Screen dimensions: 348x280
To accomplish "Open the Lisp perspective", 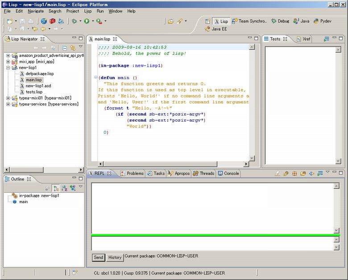I will click(220, 21).
